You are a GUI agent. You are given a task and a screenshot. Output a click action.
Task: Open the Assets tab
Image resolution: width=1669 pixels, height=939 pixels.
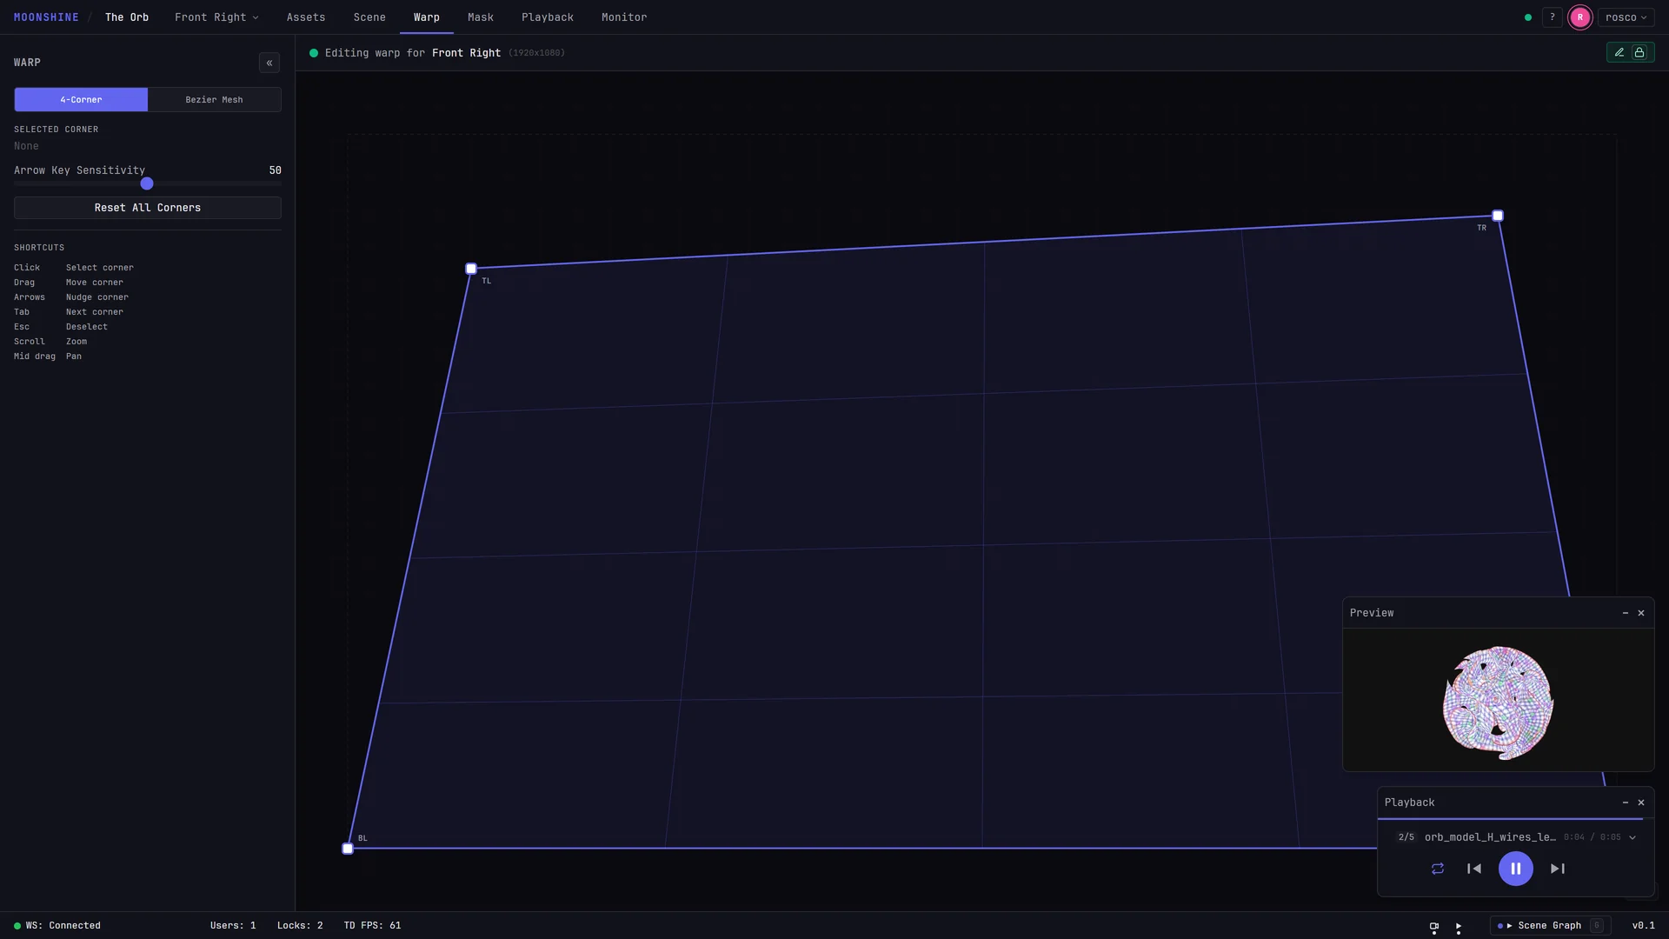pos(306,17)
